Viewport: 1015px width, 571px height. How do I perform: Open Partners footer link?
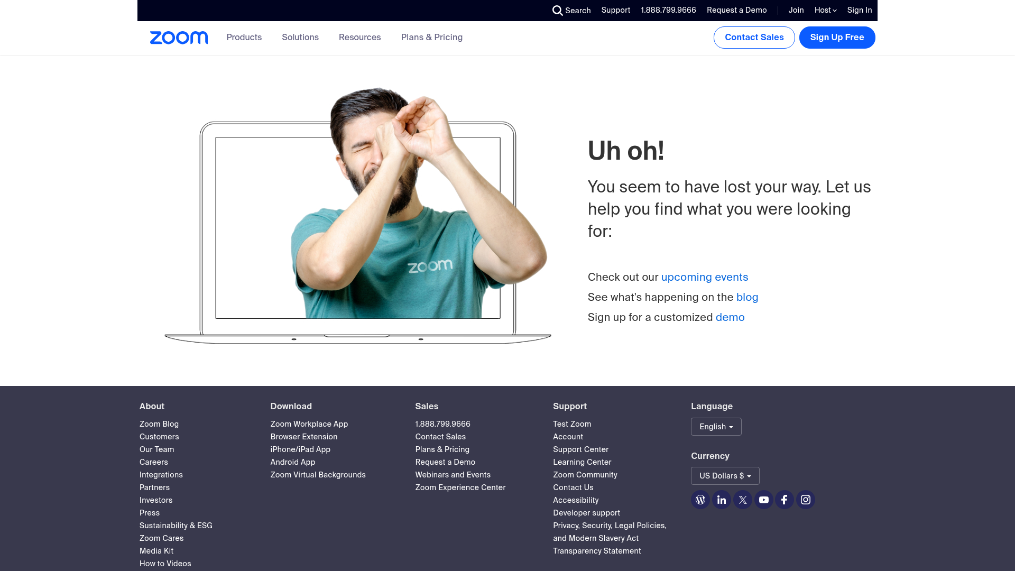tap(155, 487)
